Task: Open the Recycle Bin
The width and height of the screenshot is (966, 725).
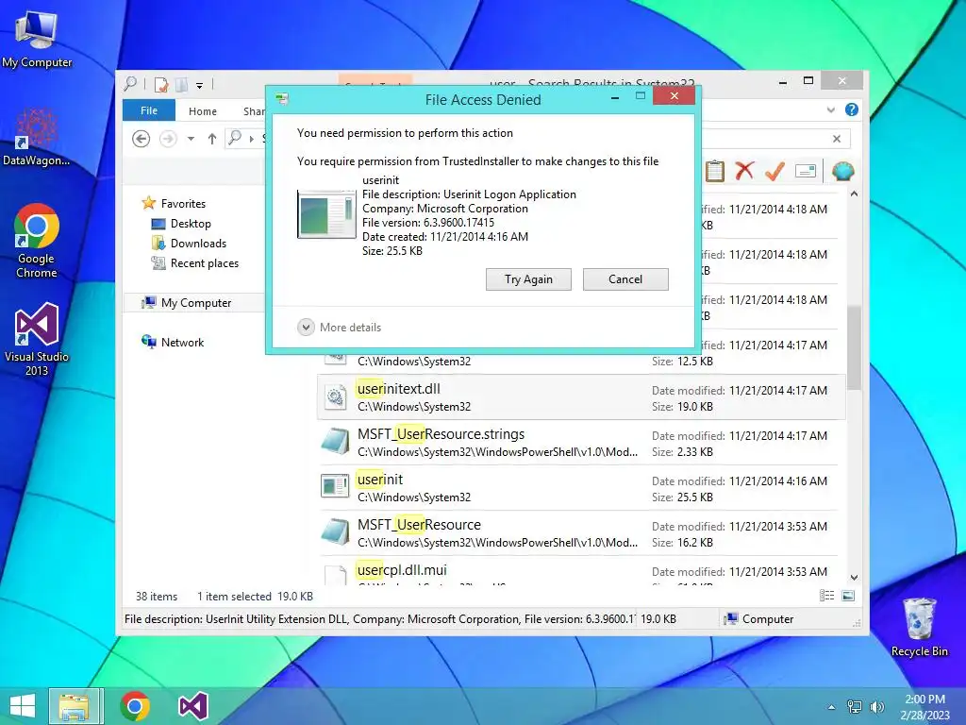Action: click(919, 627)
